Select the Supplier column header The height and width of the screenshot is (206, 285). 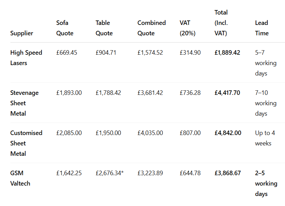[x=21, y=33]
